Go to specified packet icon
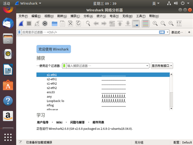This screenshot has height=145, width=193. (112, 23)
